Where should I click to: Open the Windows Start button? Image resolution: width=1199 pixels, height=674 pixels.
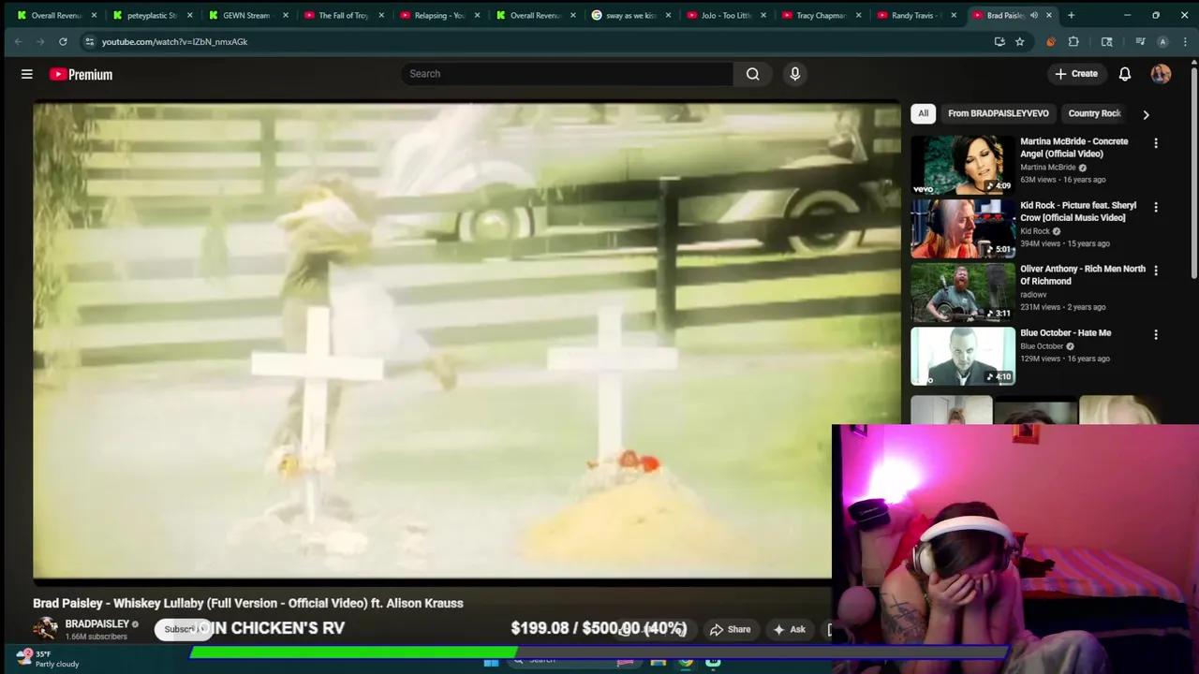click(x=491, y=663)
